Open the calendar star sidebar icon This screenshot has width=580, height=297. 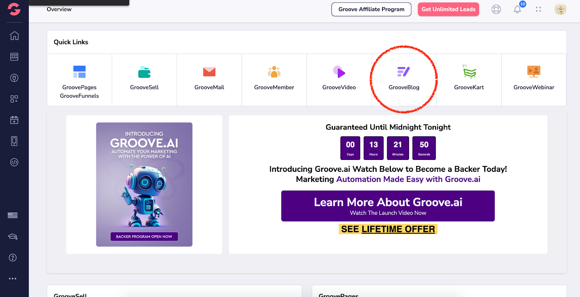(x=14, y=120)
